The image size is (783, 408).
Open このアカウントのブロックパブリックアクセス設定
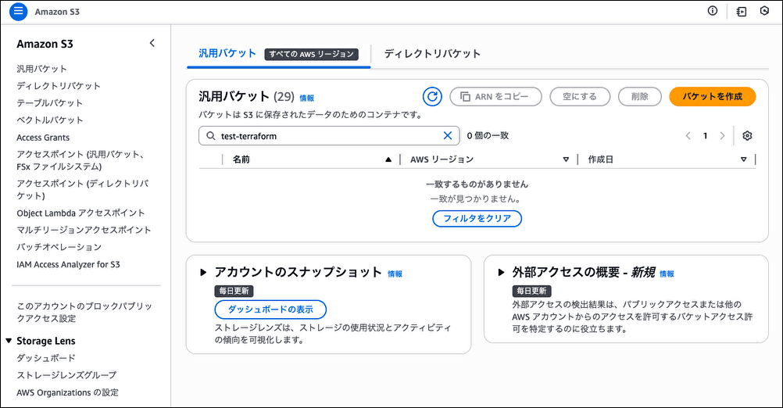pyautogui.click(x=84, y=312)
